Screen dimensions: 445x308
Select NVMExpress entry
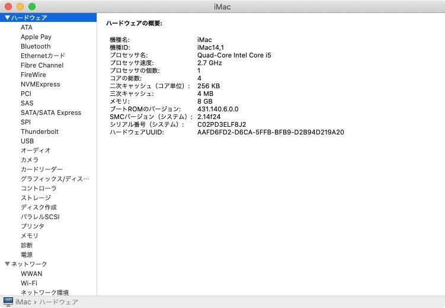[40, 84]
